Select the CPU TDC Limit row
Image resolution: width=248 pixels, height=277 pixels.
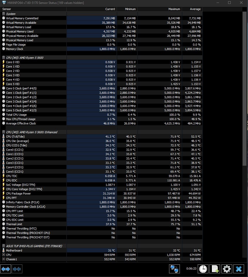tap(101, 215)
